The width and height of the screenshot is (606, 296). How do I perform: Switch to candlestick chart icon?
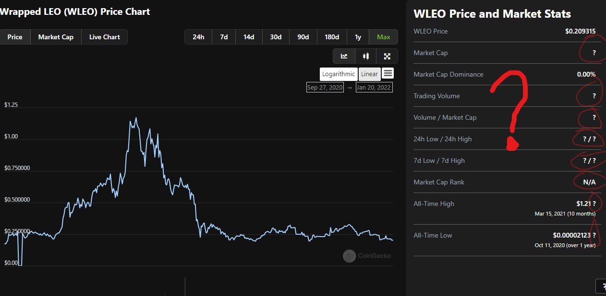(366, 56)
